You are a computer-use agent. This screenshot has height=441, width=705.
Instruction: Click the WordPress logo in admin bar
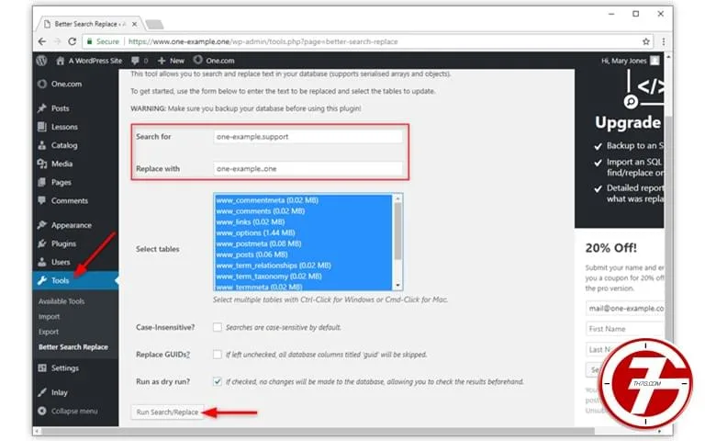coord(41,61)
